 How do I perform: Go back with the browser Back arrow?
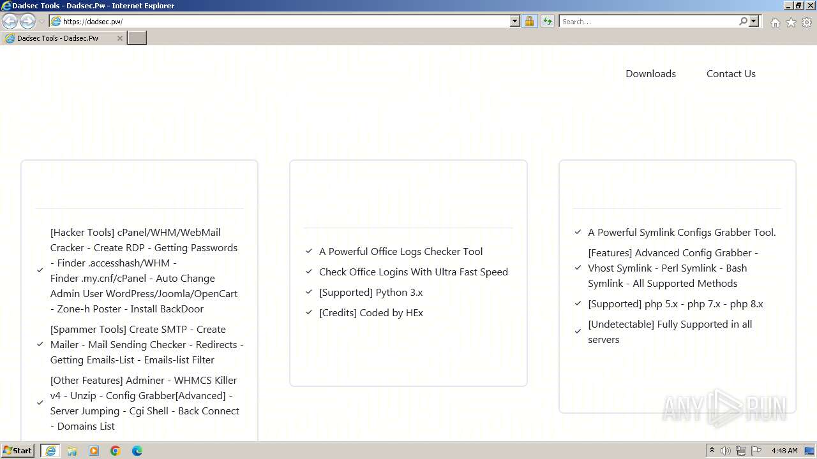coord(10,21)
